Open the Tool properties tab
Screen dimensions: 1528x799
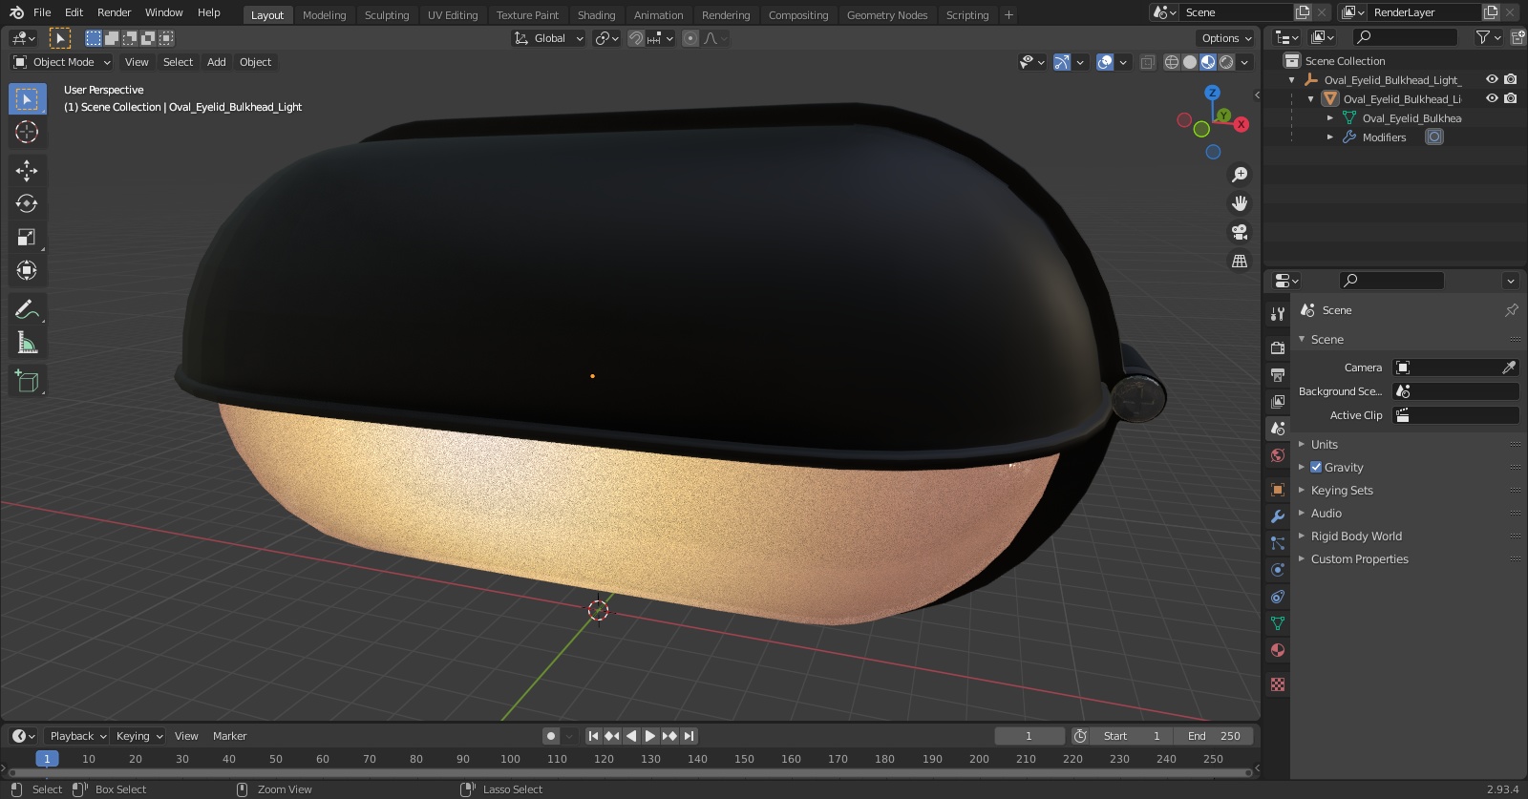tap(1278, 314)
